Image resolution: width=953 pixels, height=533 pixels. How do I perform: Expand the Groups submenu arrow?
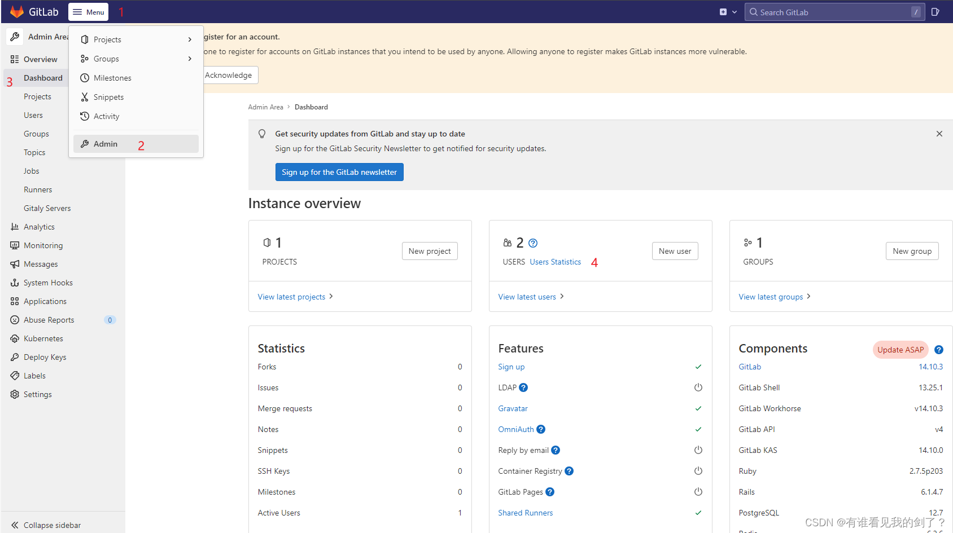click(190, 59)
